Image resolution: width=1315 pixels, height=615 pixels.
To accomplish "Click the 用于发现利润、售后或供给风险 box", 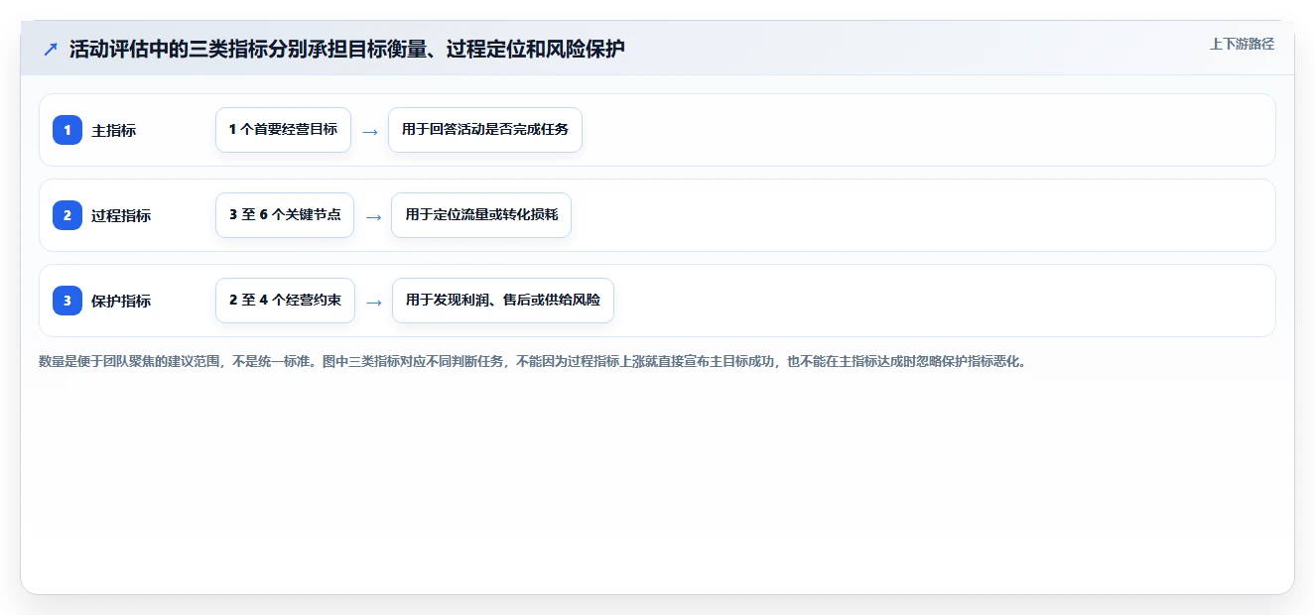I will click(x=503, y=301).
